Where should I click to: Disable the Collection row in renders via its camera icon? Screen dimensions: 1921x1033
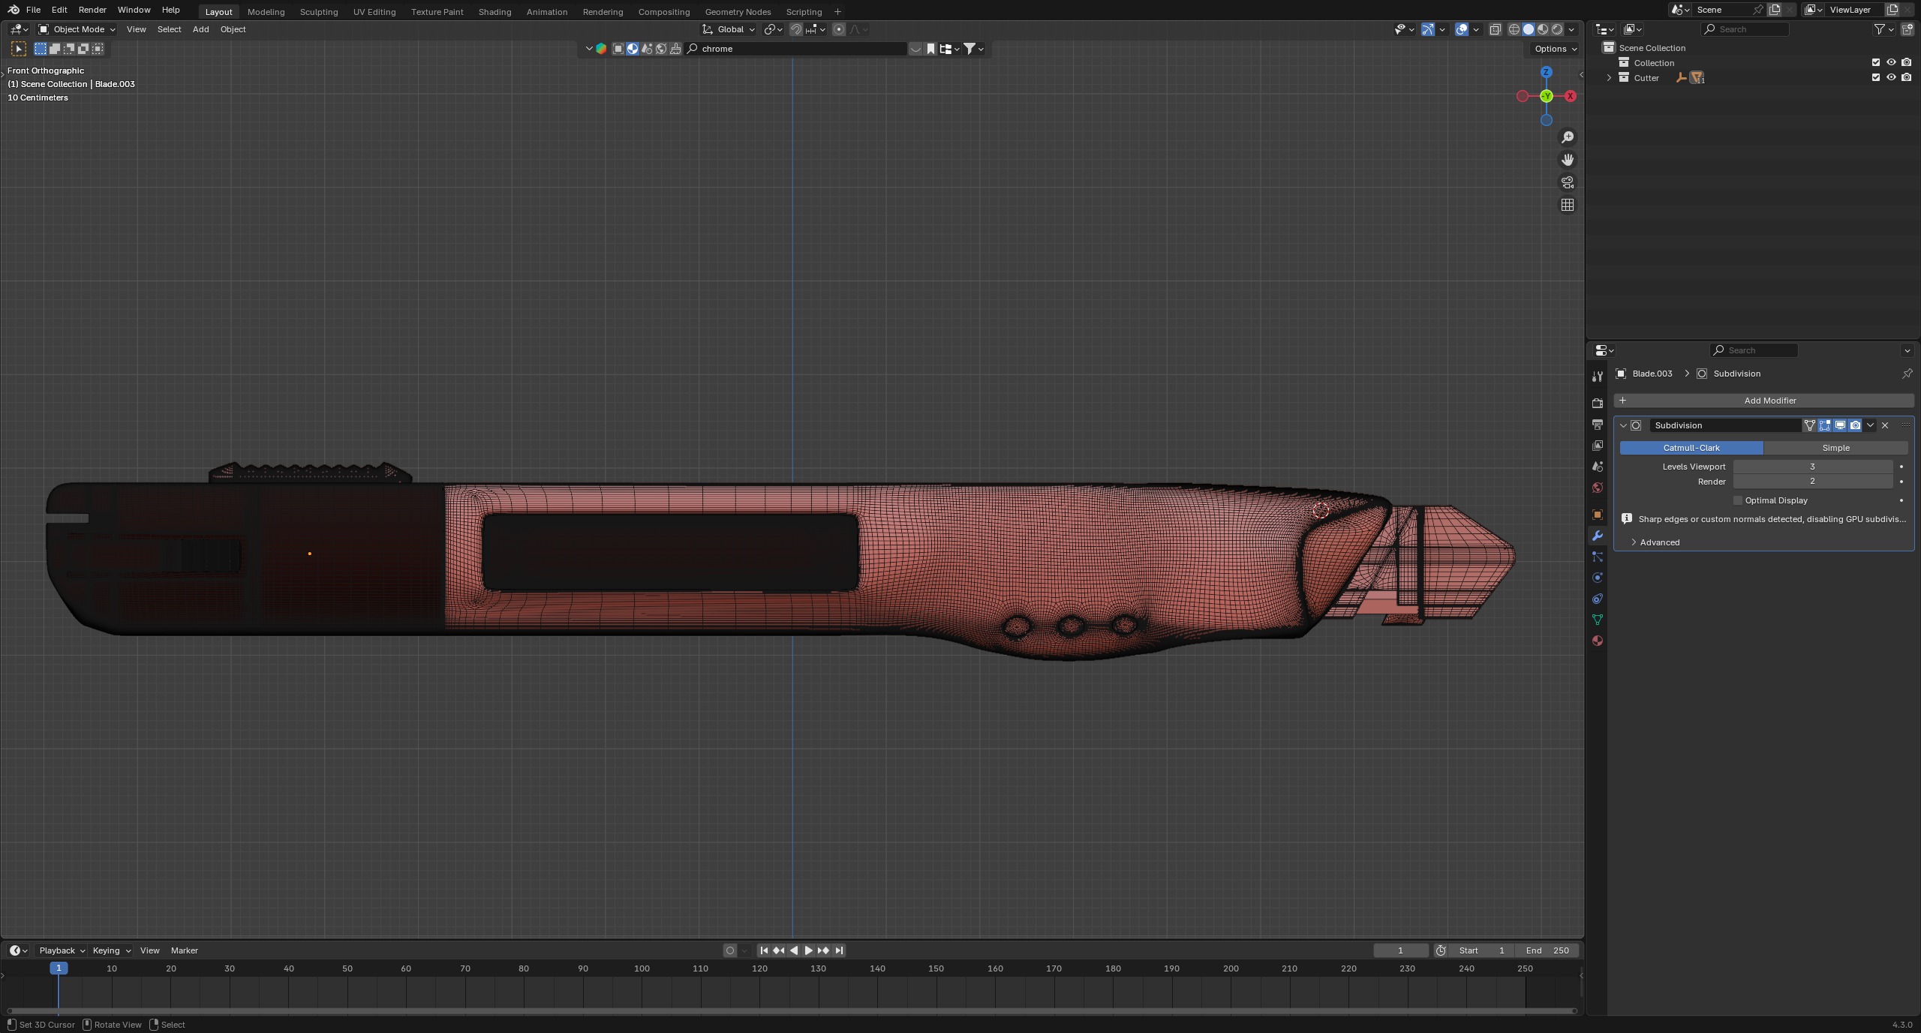pyautogui.click(x=1906, y=62)
